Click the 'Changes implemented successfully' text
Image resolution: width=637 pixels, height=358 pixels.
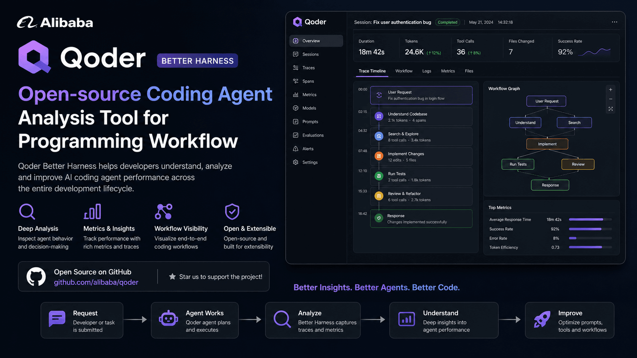point(417,222)
